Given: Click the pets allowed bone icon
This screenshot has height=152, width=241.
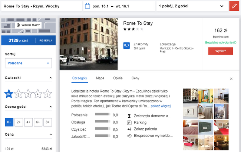Looking at the screenshot, I should click(x=129, y=116).
